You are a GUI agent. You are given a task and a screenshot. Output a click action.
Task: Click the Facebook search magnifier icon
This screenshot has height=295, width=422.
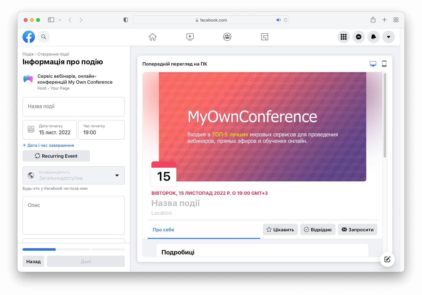coord(44,37)
